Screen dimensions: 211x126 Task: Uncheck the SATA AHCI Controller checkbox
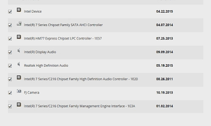coord(10,25)
